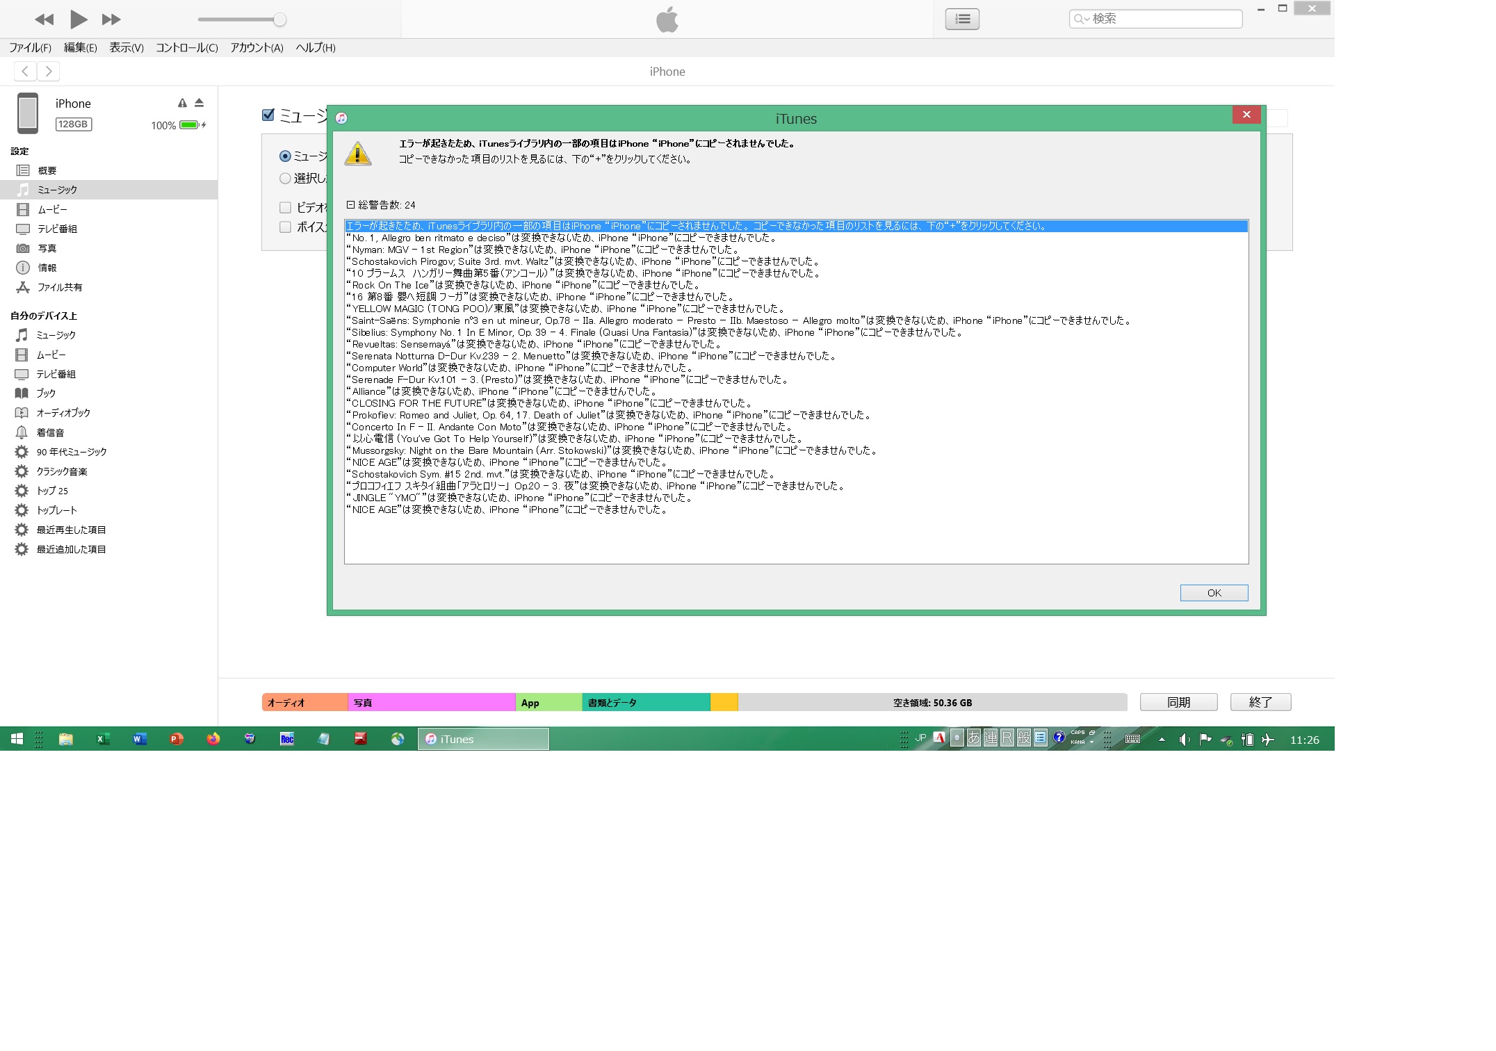This screenshot has width=1496, height=1051.
Task: Show hidden tray icons arrow in the taskbar
Action: pos(1162,740)
